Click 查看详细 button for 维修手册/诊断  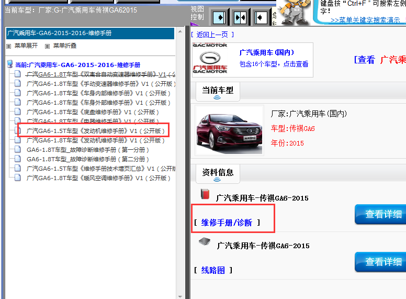coord(381,214)
